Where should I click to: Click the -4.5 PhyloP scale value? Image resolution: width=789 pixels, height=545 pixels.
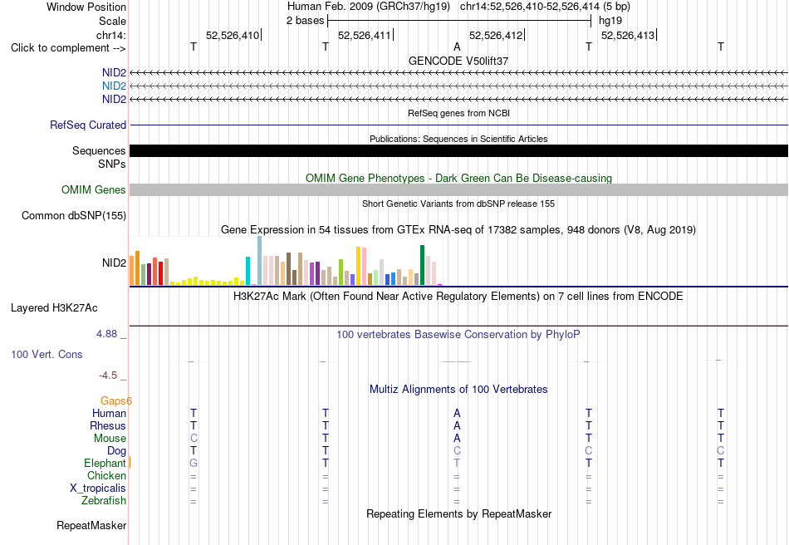tap(108, 376)
